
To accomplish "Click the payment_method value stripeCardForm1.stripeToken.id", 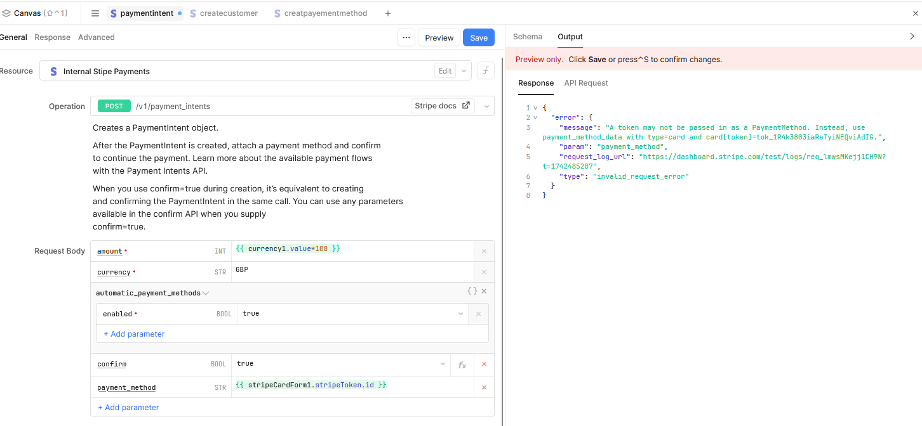I will tap(352, 387).
